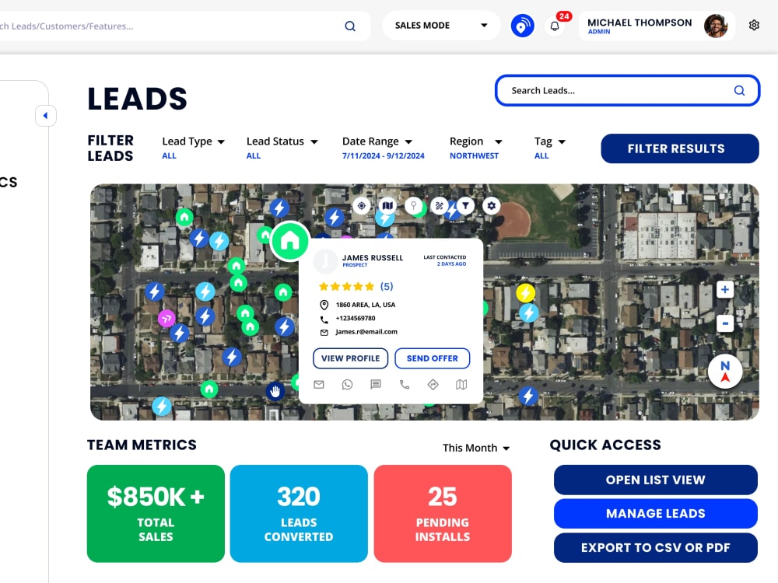This screenshot has width=778, height=583.
Task: Click the compass icon to reset map orientation
Action: coord(724,371)
